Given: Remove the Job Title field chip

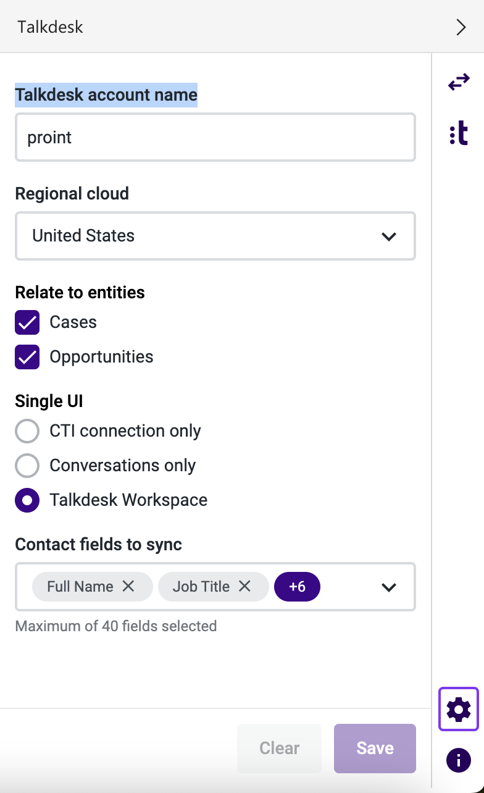Looking at the screenshot, I should click(245, 586).
